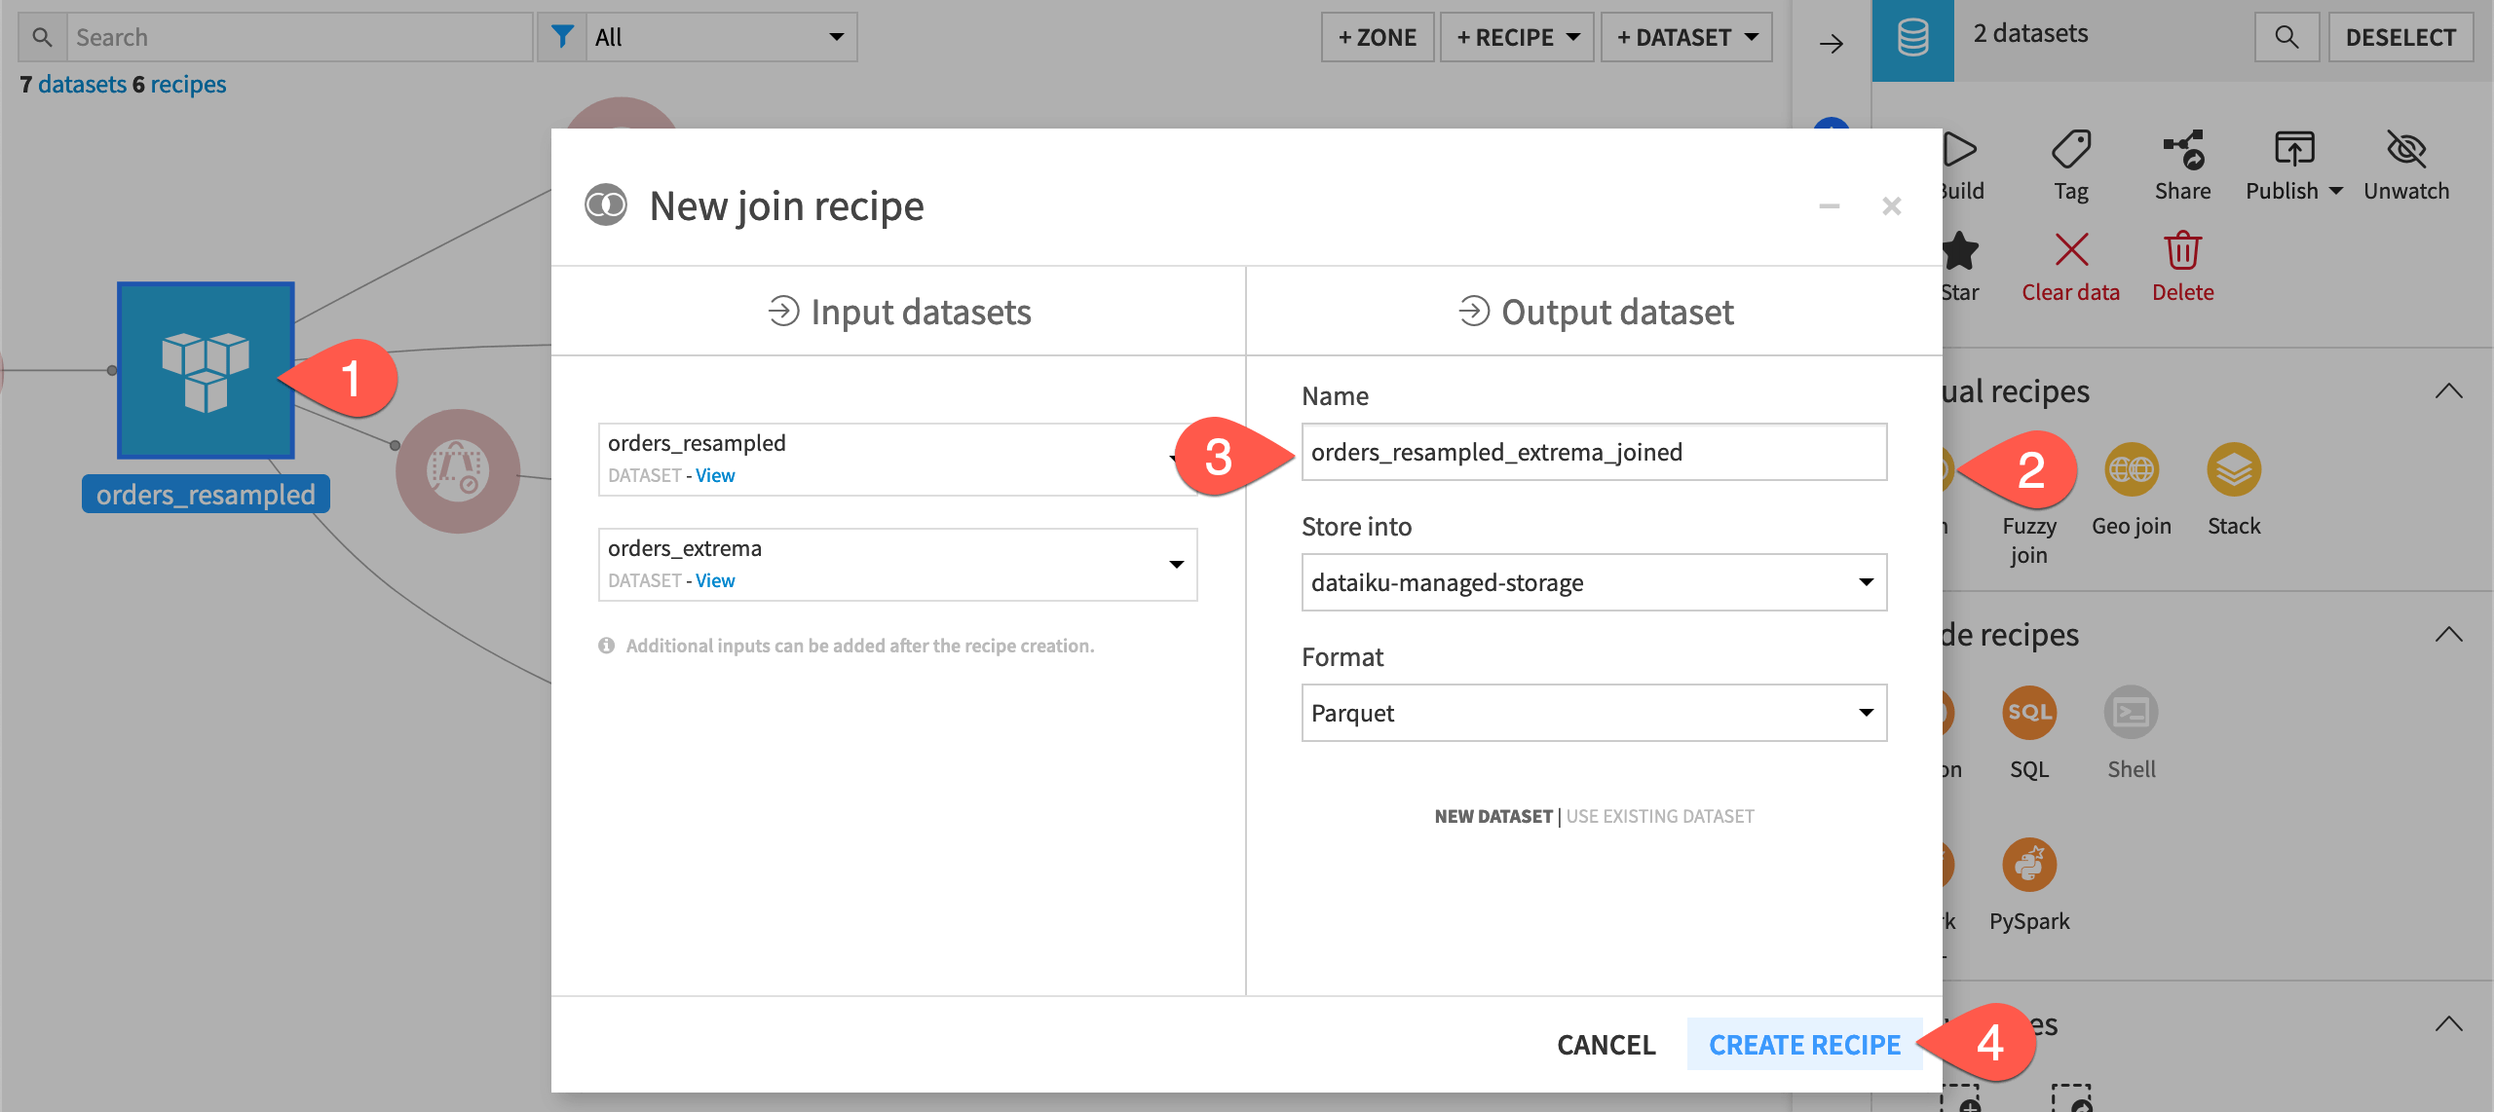
Task: Open the + RECIPE dropdown
Action: 1517,37
